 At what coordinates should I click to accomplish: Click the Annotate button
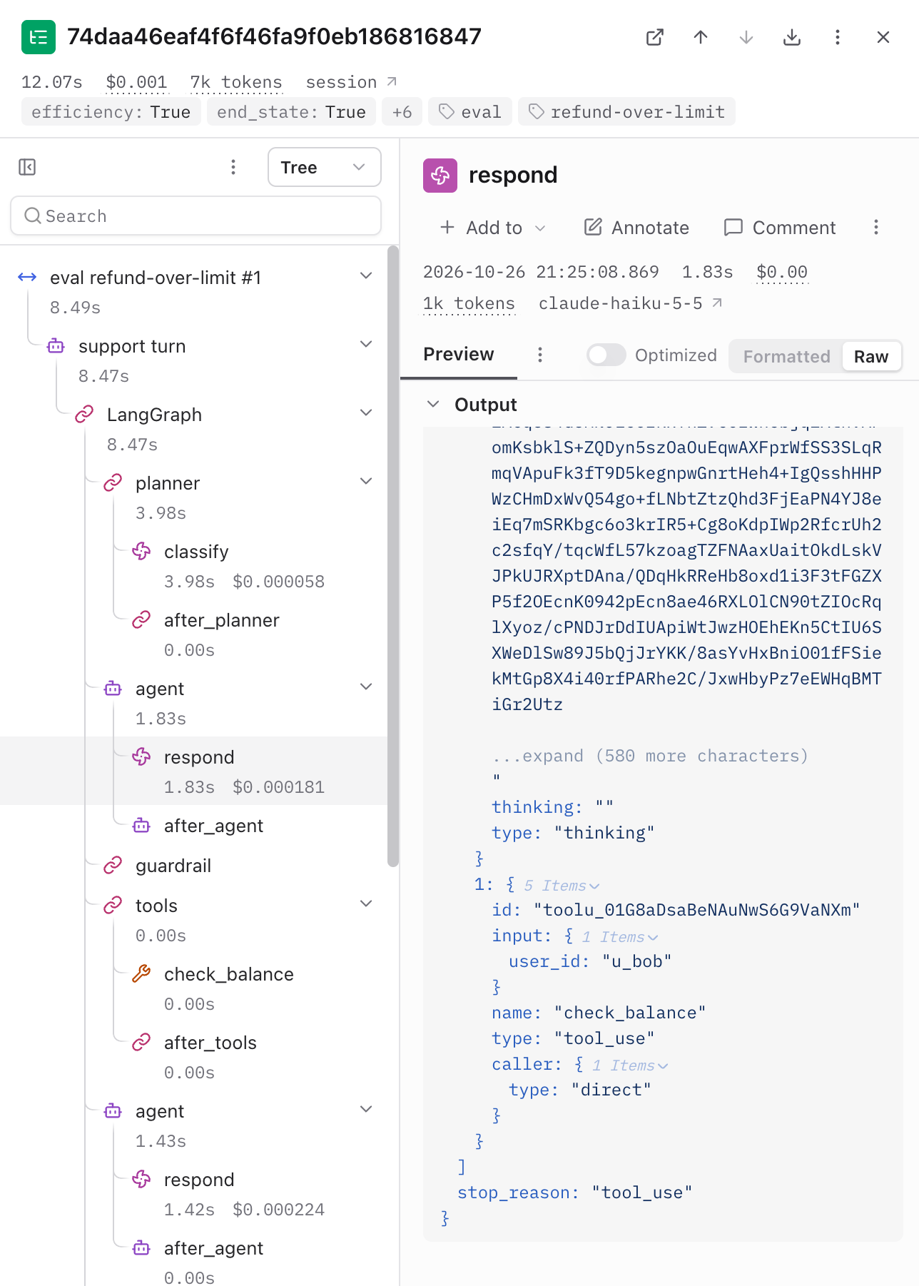point(636,227)
